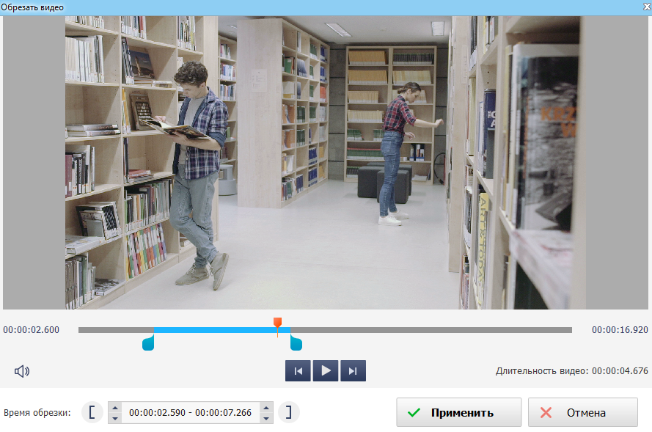Click the gray timeline after the selection

(433, 330)
